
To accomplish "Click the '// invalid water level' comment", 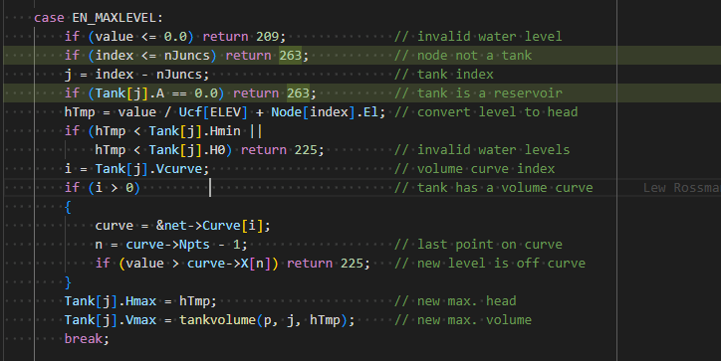I will [x=478, y=37].
